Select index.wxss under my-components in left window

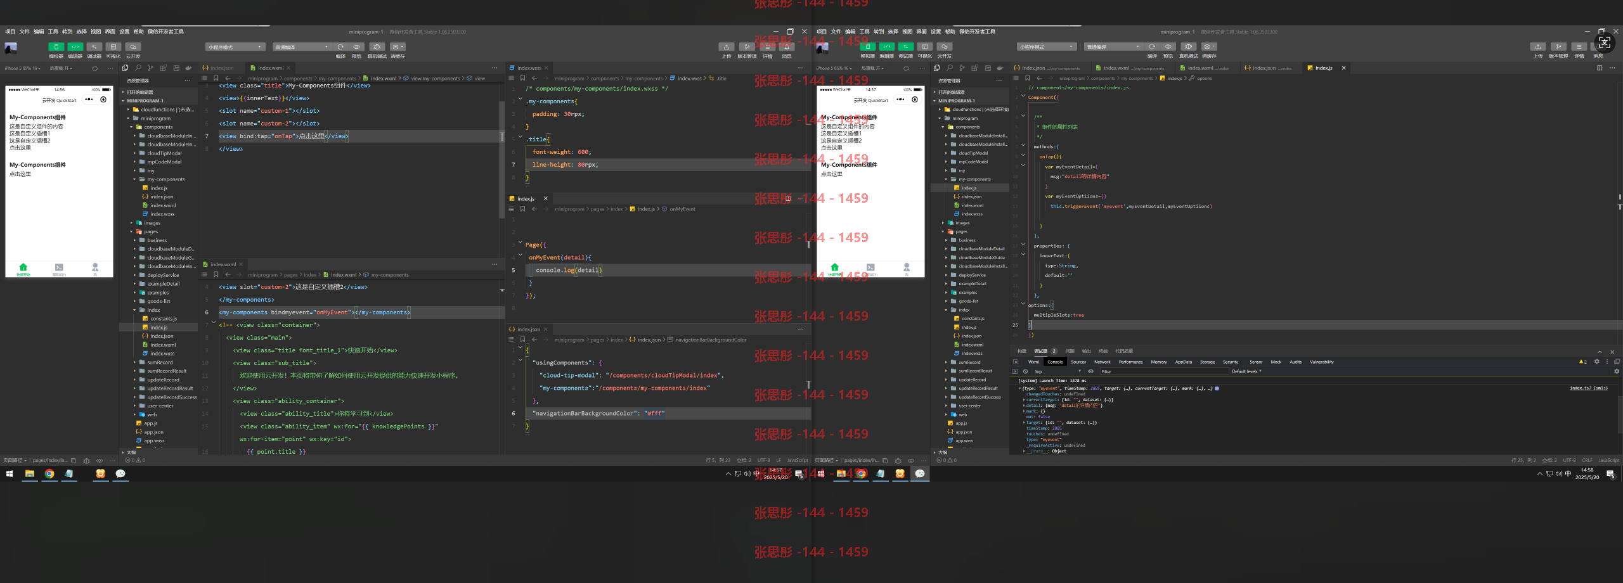click(x=158, y=214)
